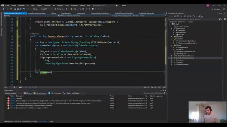Click the Solution Explorer home icon
The width and height of the screenshot is (227, 127).
tap(175, 16)
